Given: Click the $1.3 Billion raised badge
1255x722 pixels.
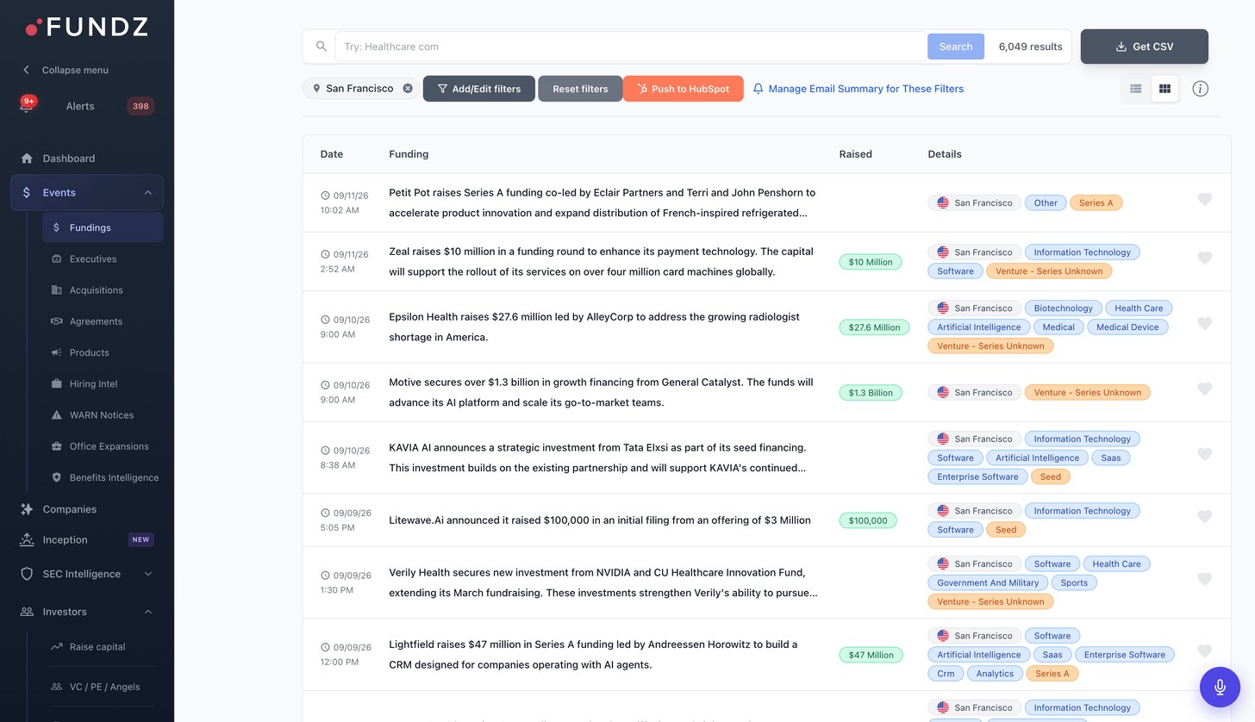Looking at the screenshot, I should point(871,393).
